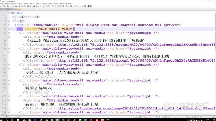Collapse the mui-media-body fold on line 7

coord(9,37)
